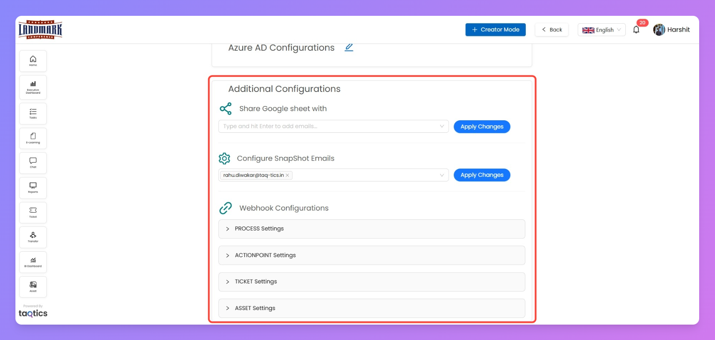Open Reports from the sidebar
The image size is (715, 340).
click(x=33, y=188)
